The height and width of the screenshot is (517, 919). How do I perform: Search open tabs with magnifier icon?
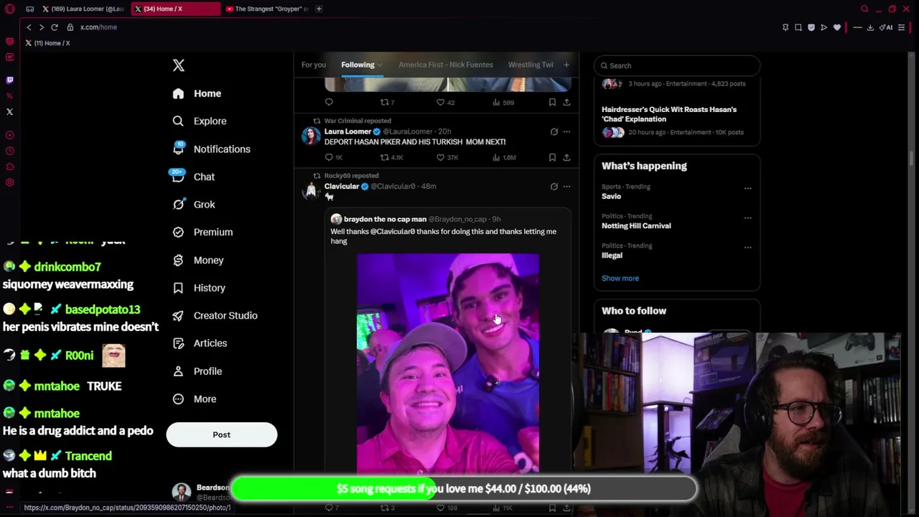click(x=864, y=9)
